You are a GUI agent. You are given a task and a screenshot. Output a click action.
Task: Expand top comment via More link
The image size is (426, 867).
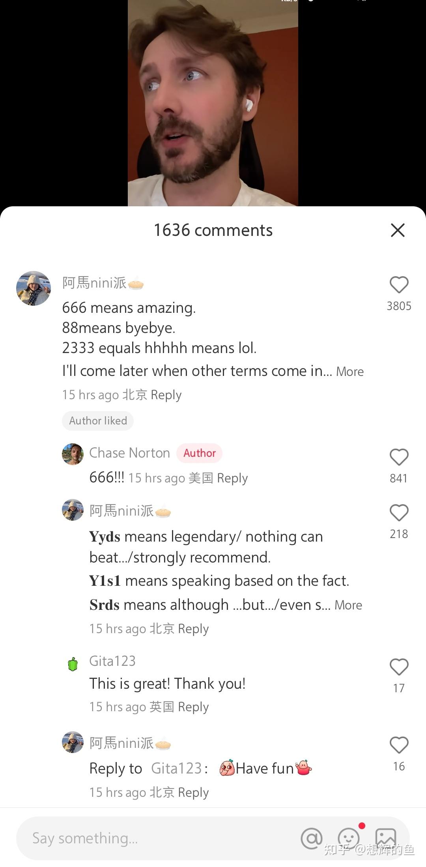(350, 372)
